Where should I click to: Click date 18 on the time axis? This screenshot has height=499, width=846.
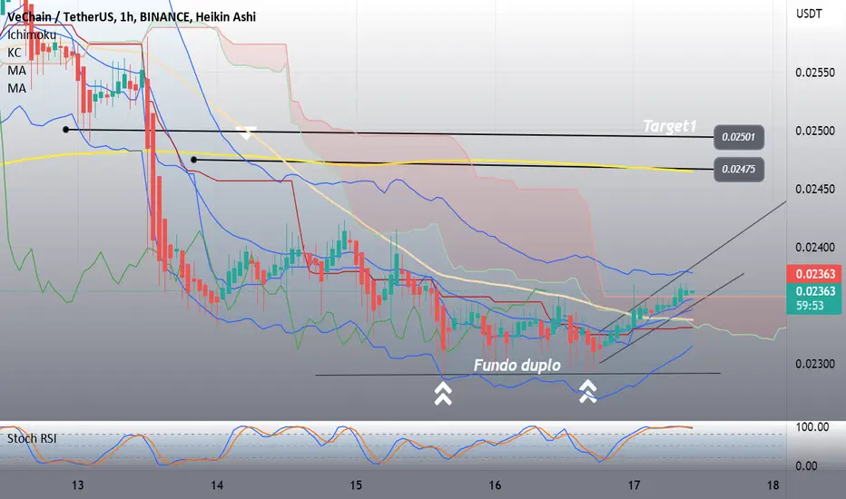point(773,485)
